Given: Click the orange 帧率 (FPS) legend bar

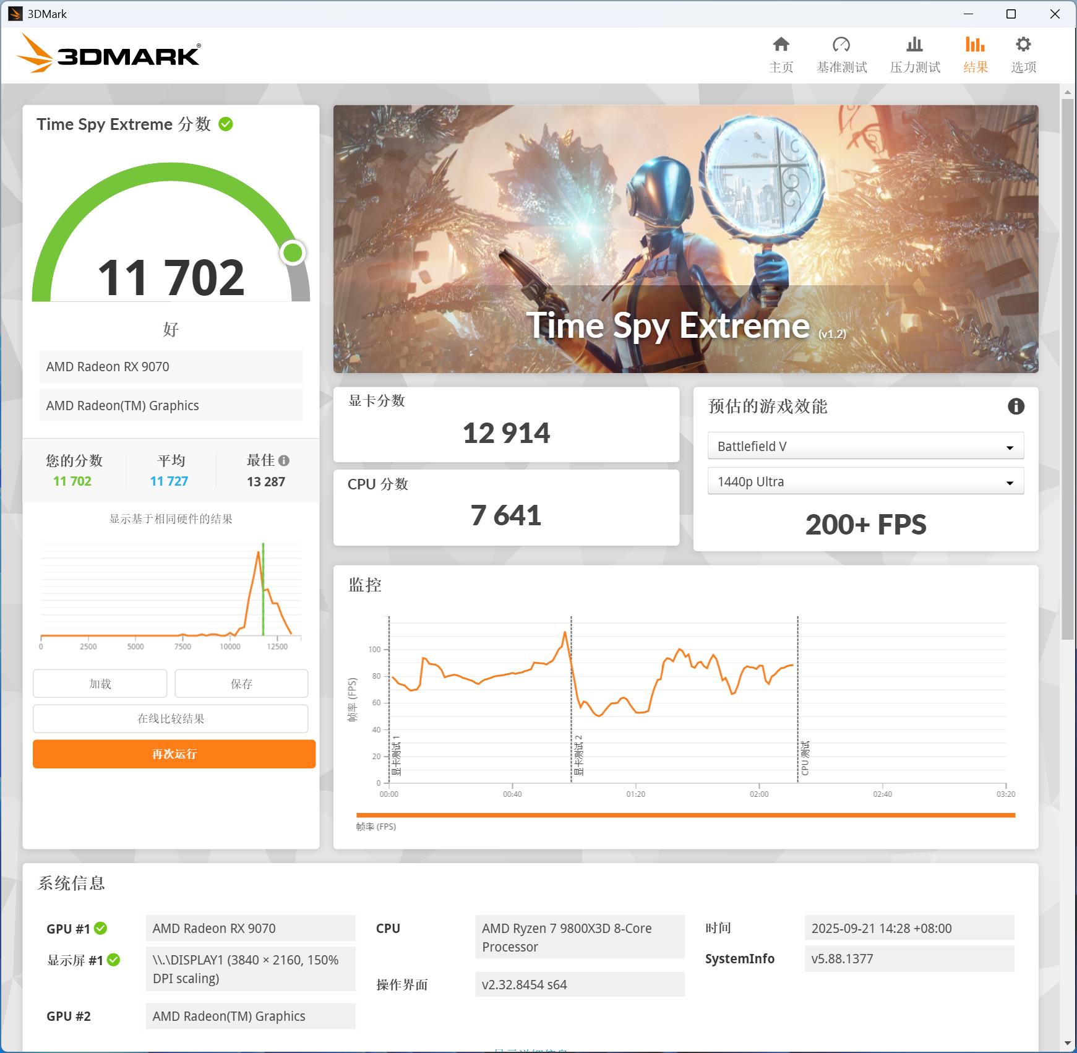Looking at the screenshot, I should pyautogui.click(x=685, y=815).
